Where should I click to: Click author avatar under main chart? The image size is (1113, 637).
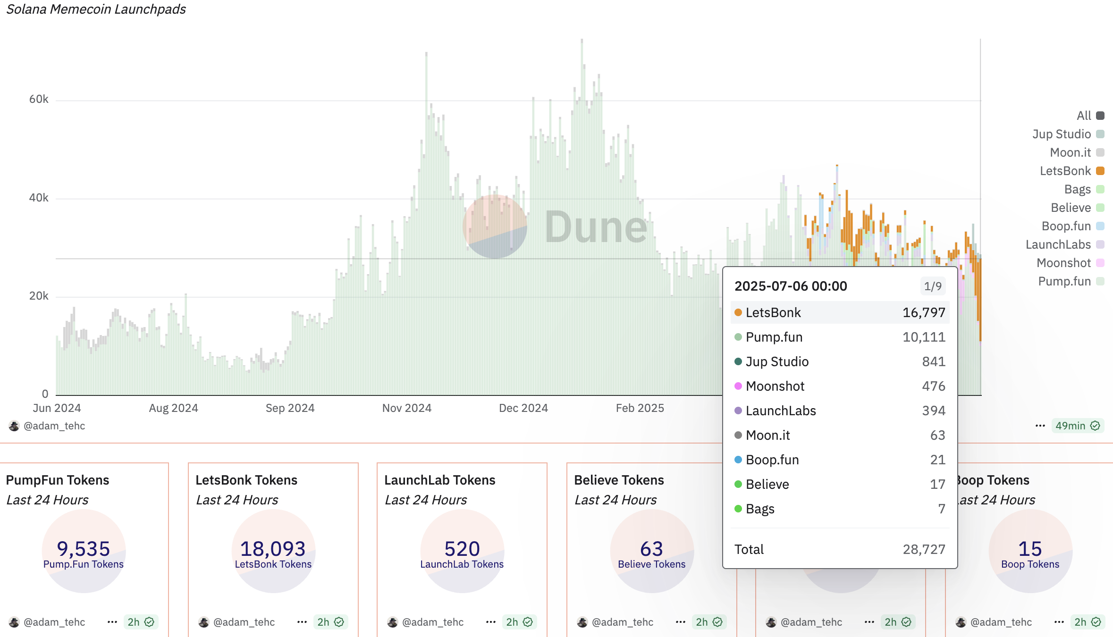coord(14,426)
